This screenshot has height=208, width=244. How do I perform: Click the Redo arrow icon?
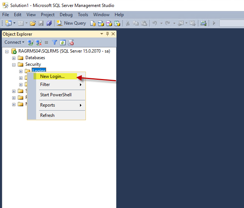[168, 23]
